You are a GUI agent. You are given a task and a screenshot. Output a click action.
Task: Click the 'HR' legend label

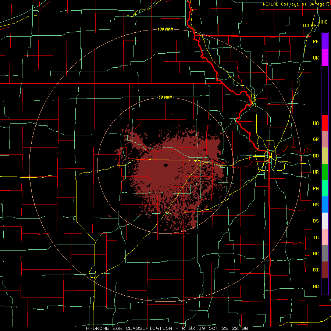(316, 172)
